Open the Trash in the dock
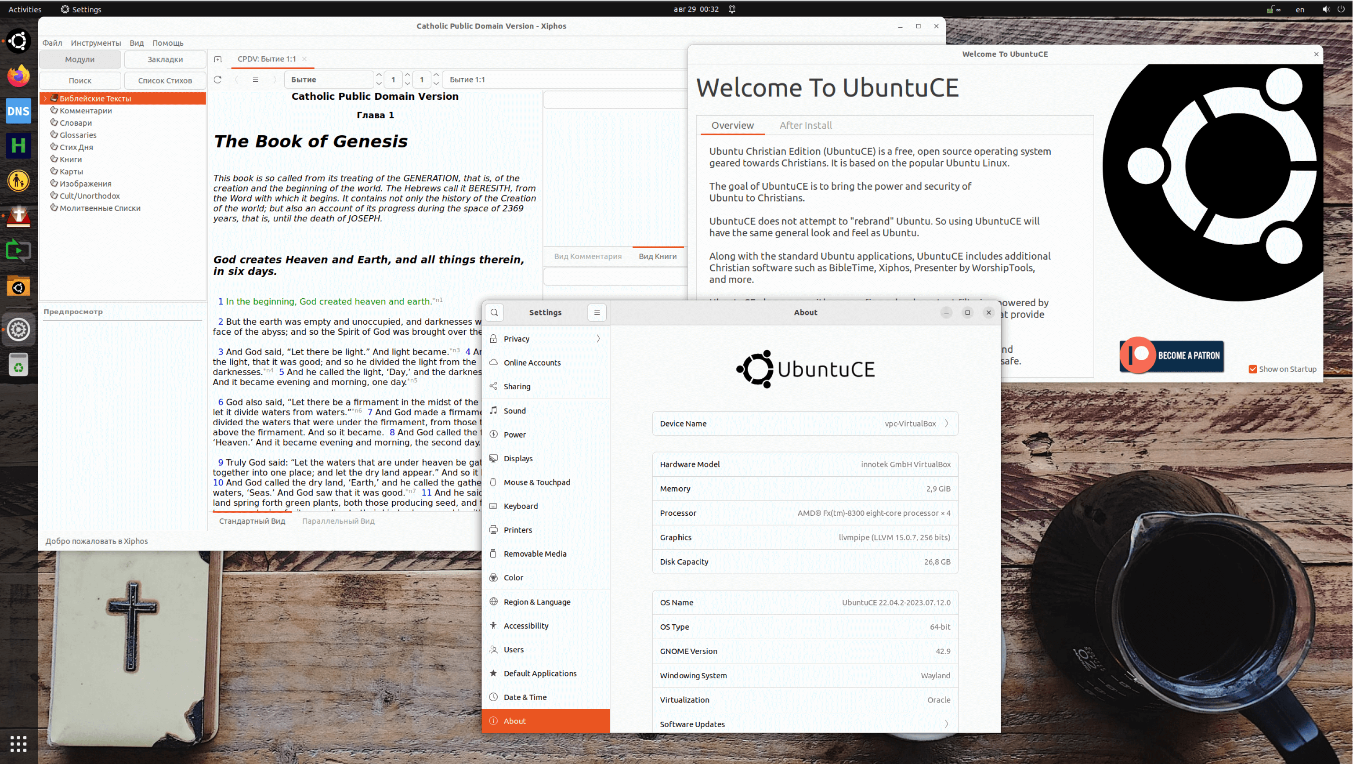Screen dimensions: 1353x764 click(18, 365)
